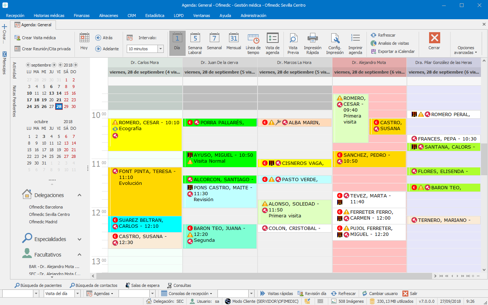Screen dimensions: 488x305
Task: Open the Historias médicas menu
Action: [49, 16]
